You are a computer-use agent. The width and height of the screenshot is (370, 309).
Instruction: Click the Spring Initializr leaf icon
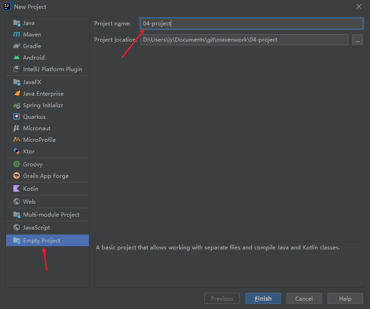click(x=17, y=105)
